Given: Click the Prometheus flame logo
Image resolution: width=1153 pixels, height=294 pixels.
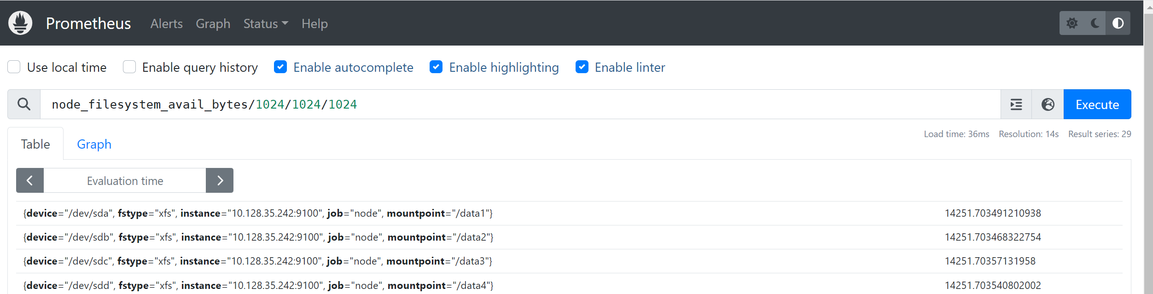Looking at the screenshot, I should click(20, 23).
